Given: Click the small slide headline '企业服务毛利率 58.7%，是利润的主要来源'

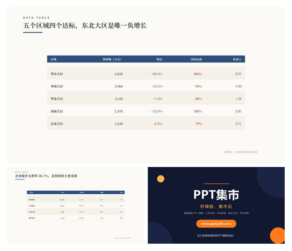Looking at the screenshot, I should (46, 176).
